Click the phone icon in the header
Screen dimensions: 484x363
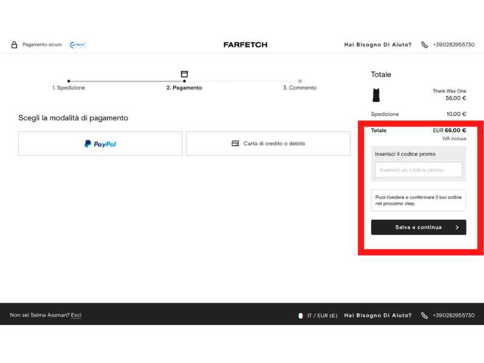point(425,44)
